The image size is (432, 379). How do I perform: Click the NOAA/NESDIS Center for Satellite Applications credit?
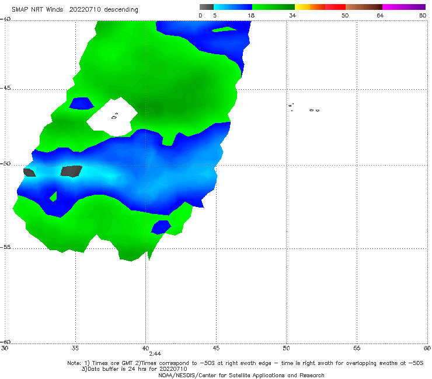coord(241,375)
